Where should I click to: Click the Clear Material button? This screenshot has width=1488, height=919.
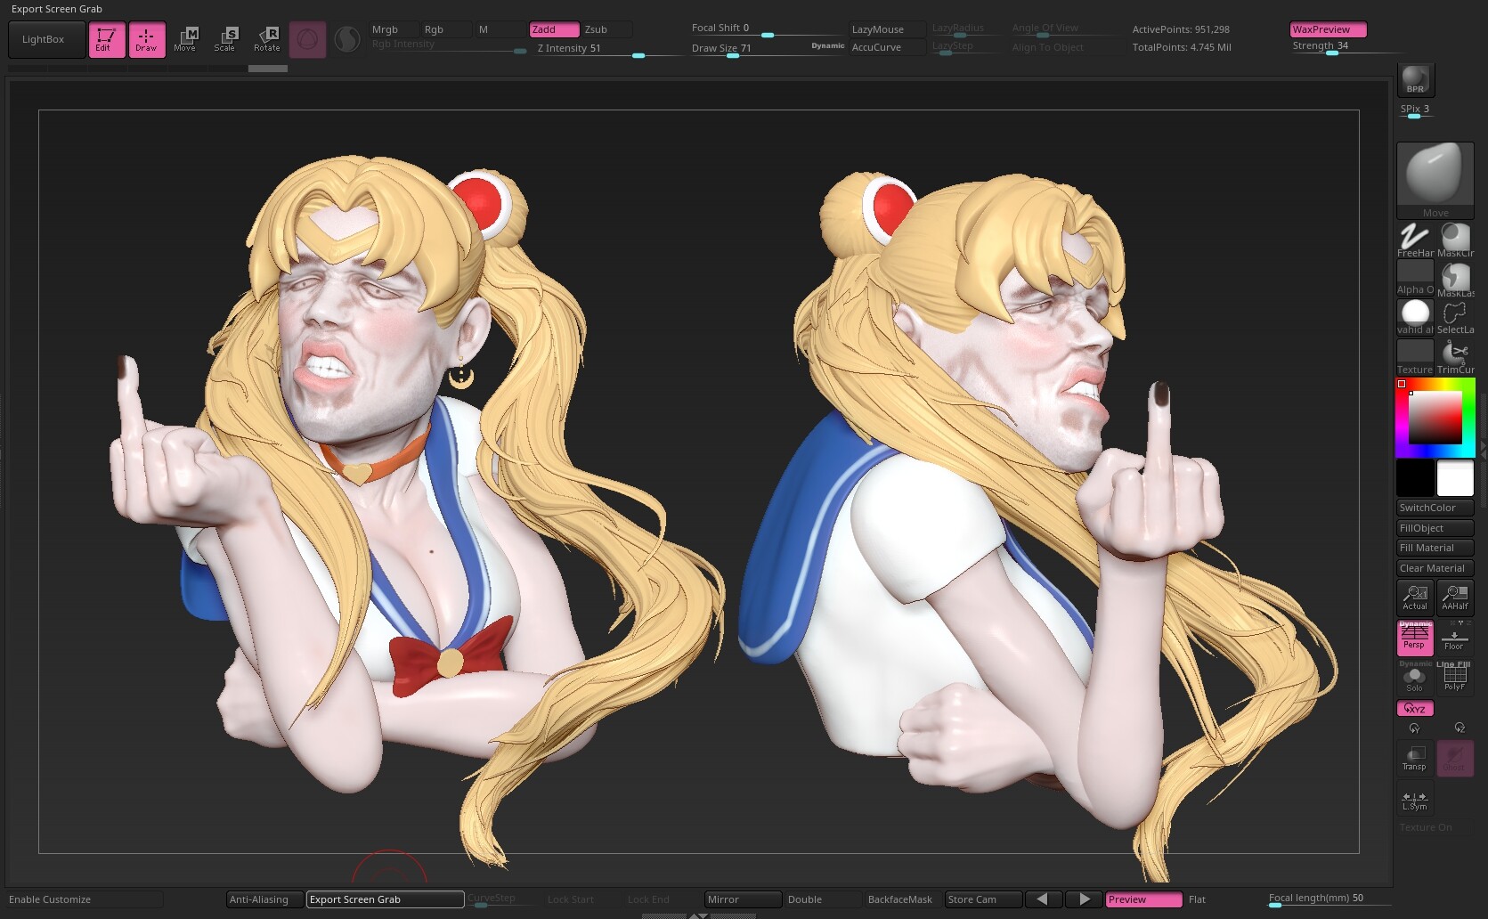click(1435, 568)
